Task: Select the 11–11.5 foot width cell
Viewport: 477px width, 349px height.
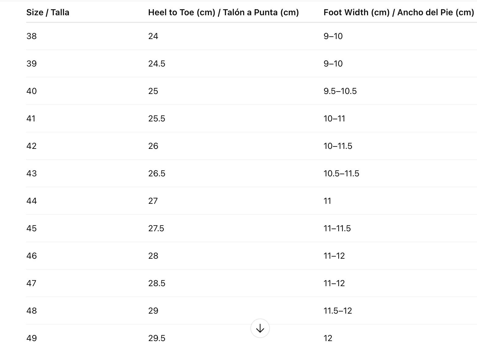Action: click(x=337, y=228)
